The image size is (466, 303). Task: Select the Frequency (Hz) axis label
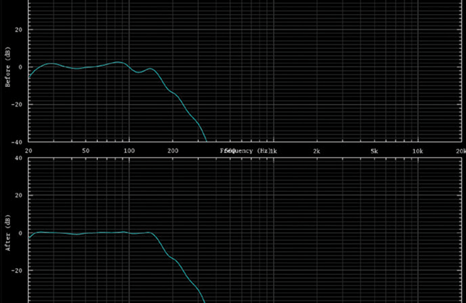[x=245, y=151]
